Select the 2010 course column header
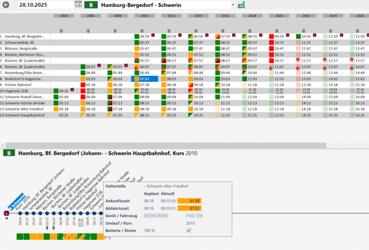 pyautogui.click(x=144, y=16)
